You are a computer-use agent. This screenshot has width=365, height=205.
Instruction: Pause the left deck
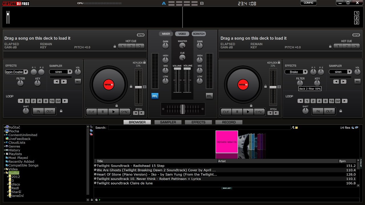click(x=103, y=112)
